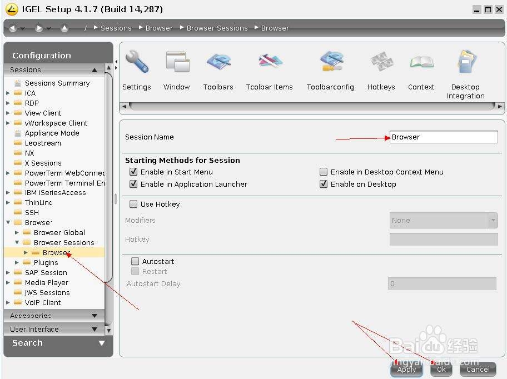Click the forward navigation arrow icon
Image resolution: width=507 pixels, height=379 pixels.
click(x=39, y=28)
